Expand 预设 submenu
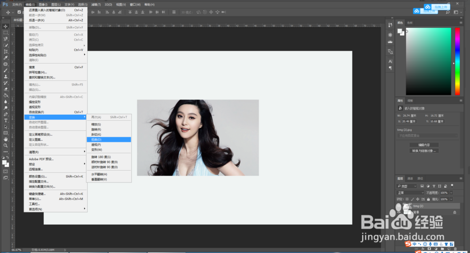The height and width of the screenshot is (253, 470). (56, 164)
